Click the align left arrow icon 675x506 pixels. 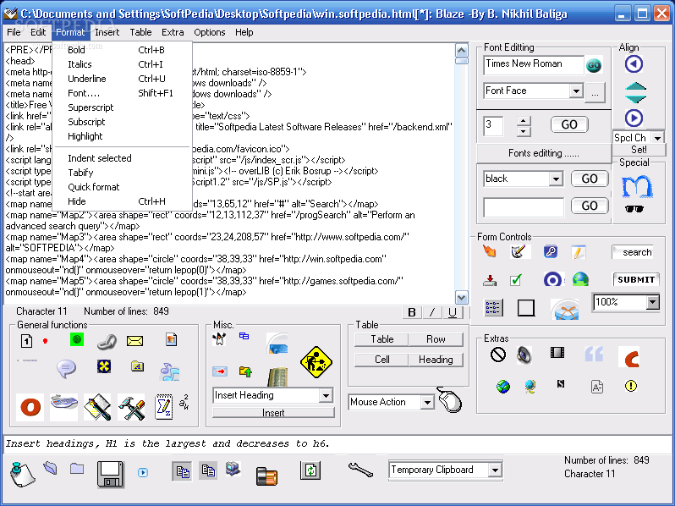coord(634,64)
